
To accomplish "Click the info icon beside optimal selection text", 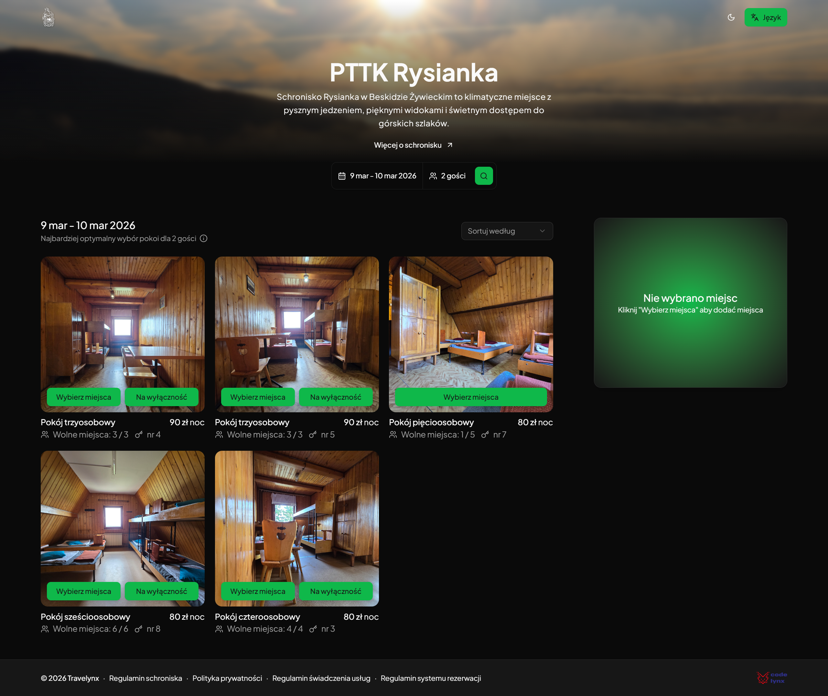I will click(x=203, y=238).
